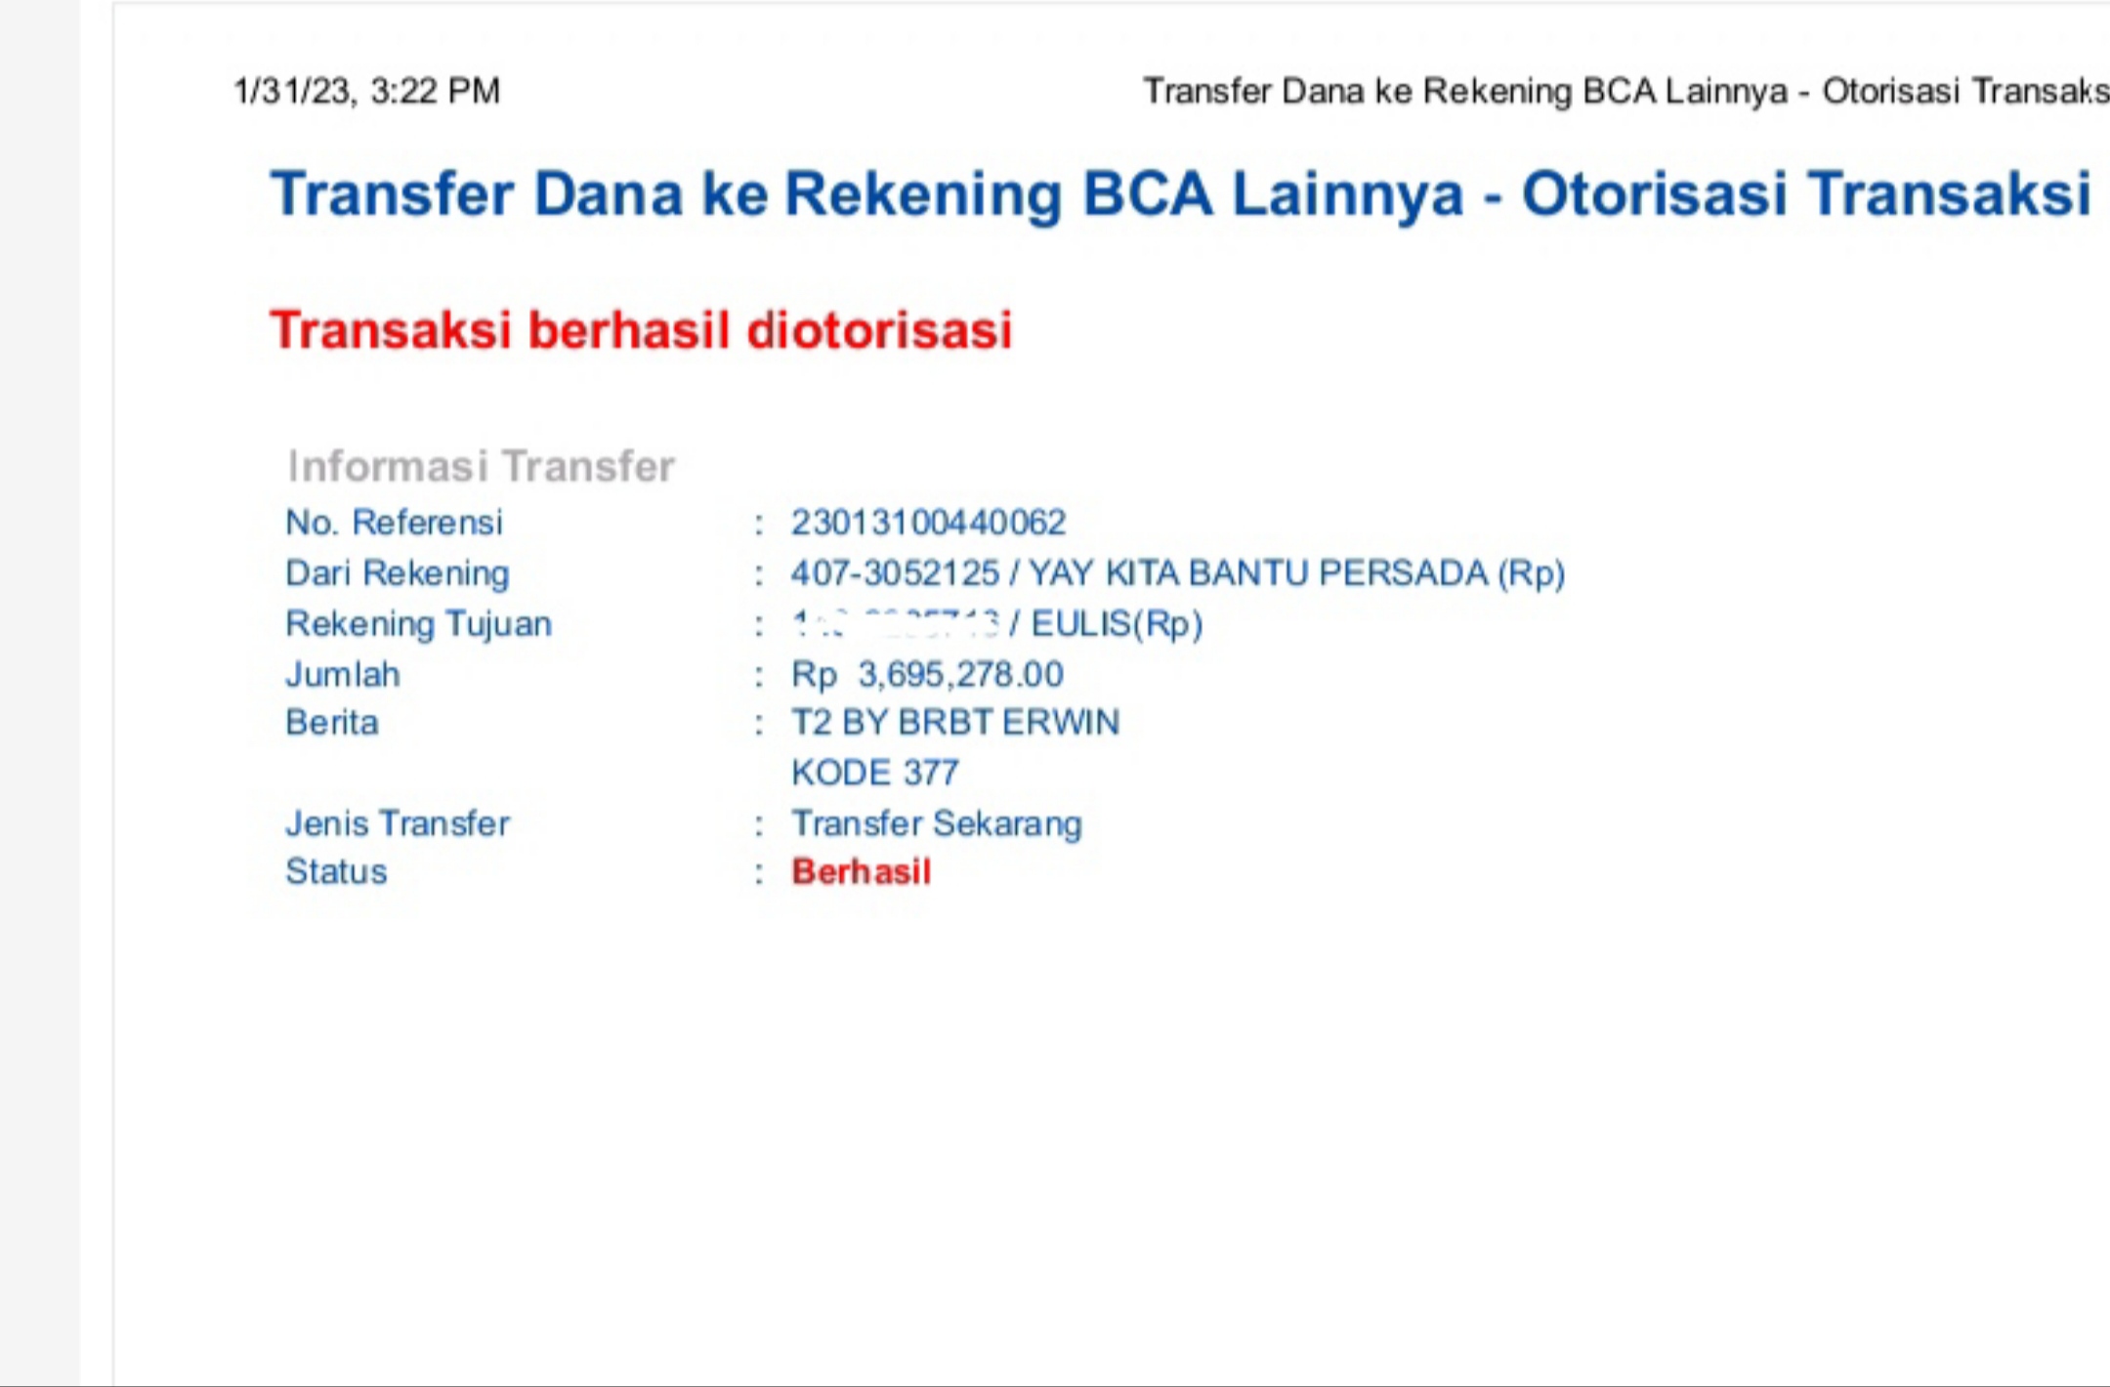
Task: Select amount Rp 3,695,278.00
Action: point(927,674)
